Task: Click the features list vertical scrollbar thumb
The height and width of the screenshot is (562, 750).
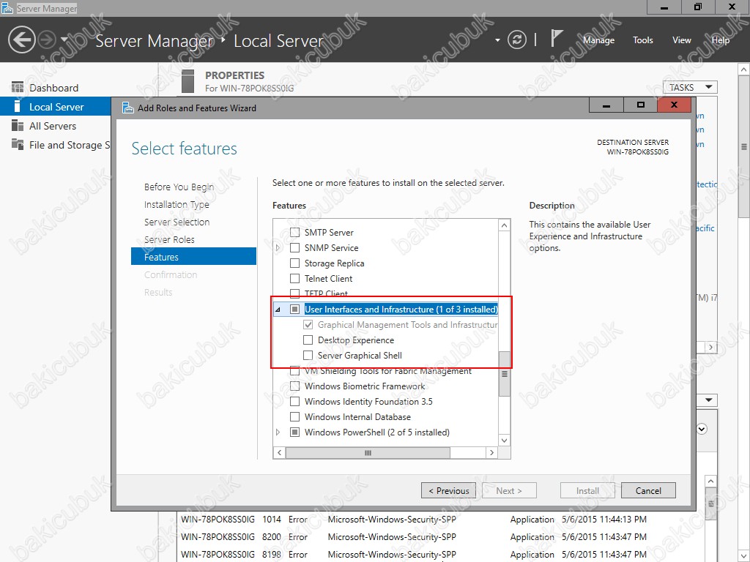Action: pos(504,374)
